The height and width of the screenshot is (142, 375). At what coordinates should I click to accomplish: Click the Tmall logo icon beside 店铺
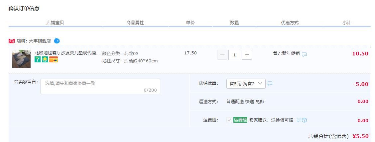pyautogui.click(x=12, y=41)
